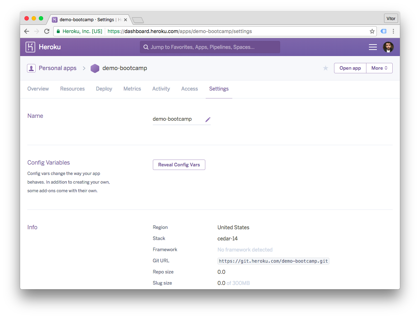
Task: Click the blue browser extension icon
Action: (x=384, y=31)
